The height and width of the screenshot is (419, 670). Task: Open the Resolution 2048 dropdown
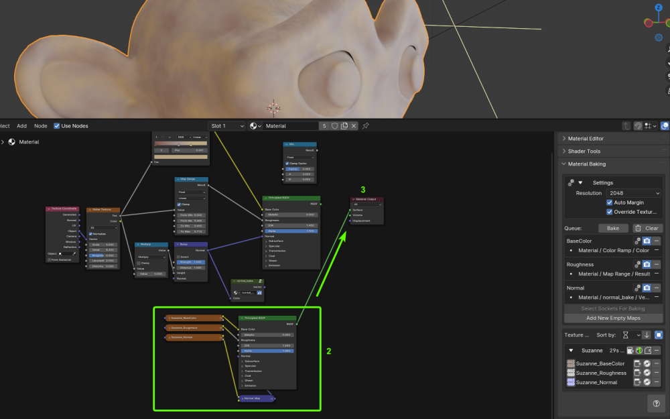click(634, 193)
